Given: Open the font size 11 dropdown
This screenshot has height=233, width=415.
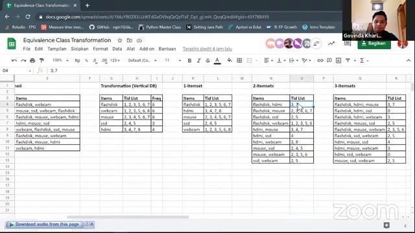Looking at the screenshot, I should (172, 60).
